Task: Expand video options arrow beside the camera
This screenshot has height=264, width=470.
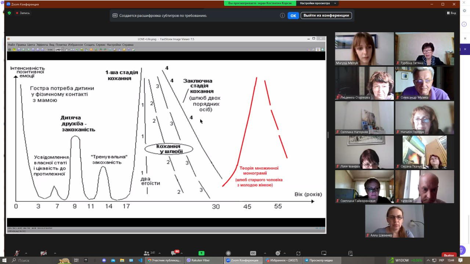Action: [55, 253]
